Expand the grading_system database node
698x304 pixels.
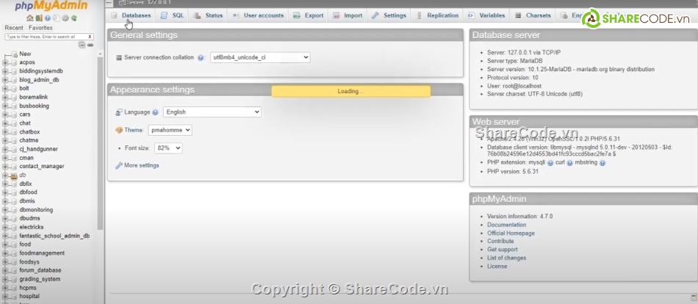5,280
